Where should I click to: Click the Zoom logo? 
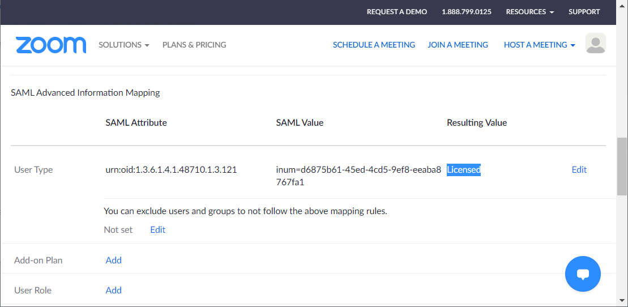[51, 45]
